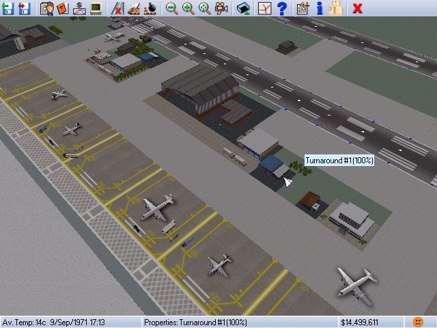Zoom out with the minus magnifier
The height and width of the screenshot is (328, 437).
tap(172, 8)
